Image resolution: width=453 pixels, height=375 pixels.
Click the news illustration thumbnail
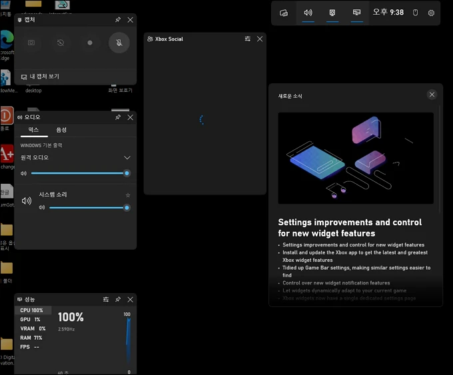click(356, 159)
